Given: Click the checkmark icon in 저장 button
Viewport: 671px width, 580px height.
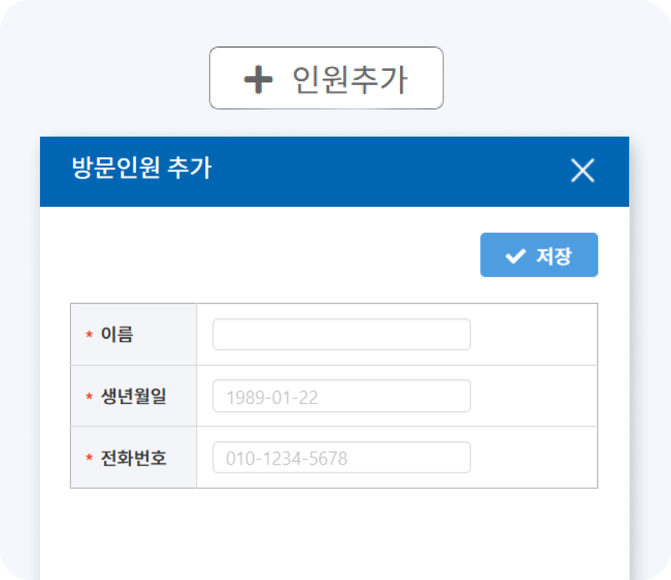Looking at the screenshot, I should [x=515, y=256].
